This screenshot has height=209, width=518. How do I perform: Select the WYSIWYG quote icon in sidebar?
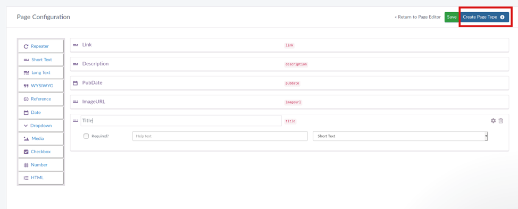pos(26,86)
